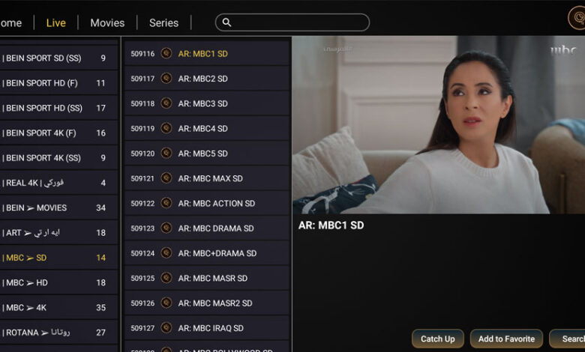Play channel AR: MBC ACTION SD

pyautogui.click(x=207, y=204)
